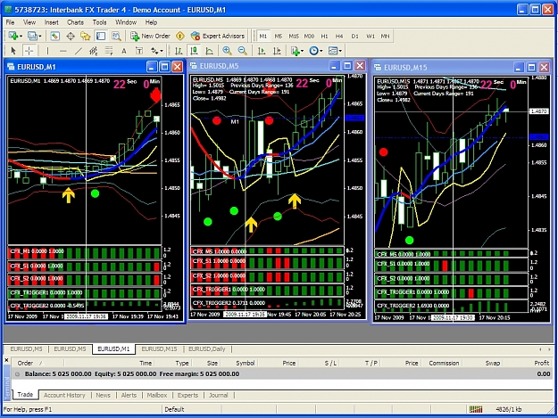Screen dimensions: 558x418
Task: Open the New Chart dropdown
Action: [15, 36]
